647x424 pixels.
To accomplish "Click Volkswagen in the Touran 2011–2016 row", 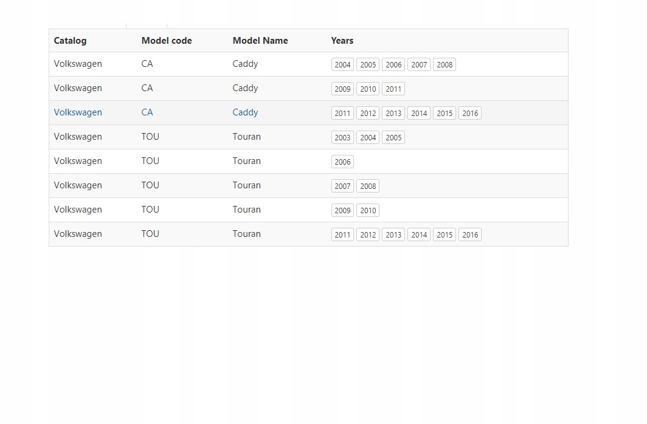I will pyautogui.click(x=78, y=234).
